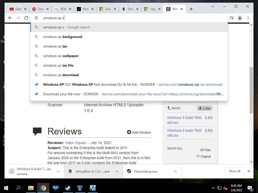The width and height of the screenshot is (258, 193).
Task: Expand options for the VirtualBox download
Action: pyautogui.click(x=117, y=171)
